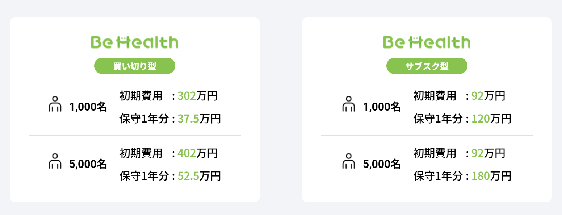The height and width of the screenshot is (215, 562).
Task: Click the 1,000名 label in the 買い切り型 card
Action: click(x=88, y=107)
